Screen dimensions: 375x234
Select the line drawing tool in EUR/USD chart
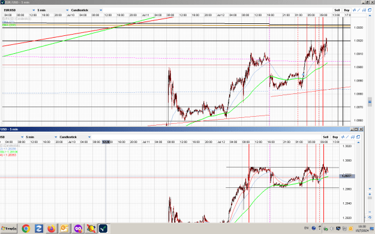point(359,10)
